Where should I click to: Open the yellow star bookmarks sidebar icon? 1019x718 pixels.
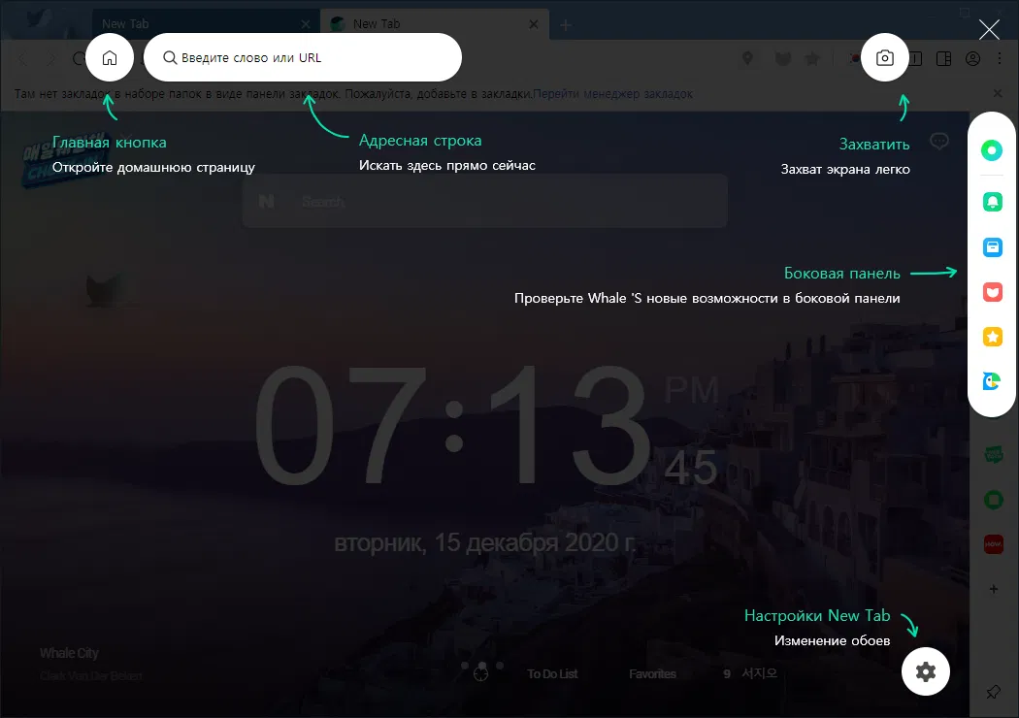(x=993, y=337)
